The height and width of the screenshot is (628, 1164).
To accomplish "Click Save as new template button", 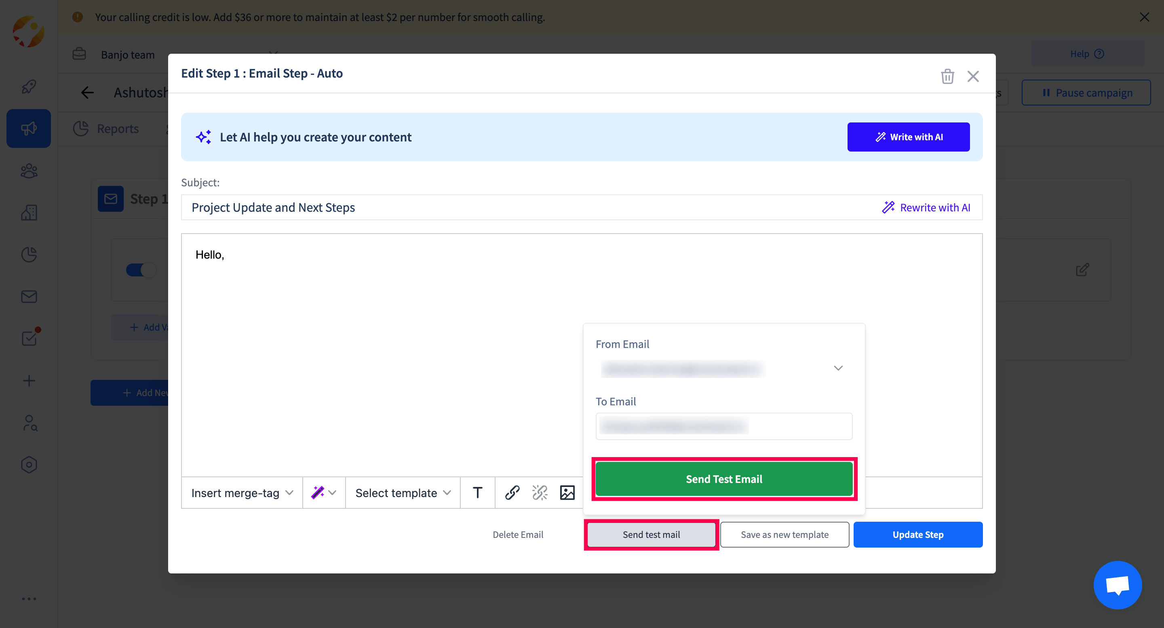I will coord(784,535).
